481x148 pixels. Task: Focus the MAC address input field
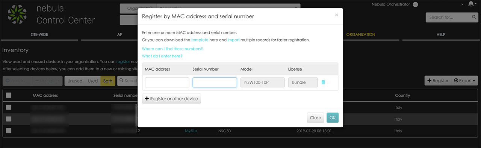tap(167, 82)
